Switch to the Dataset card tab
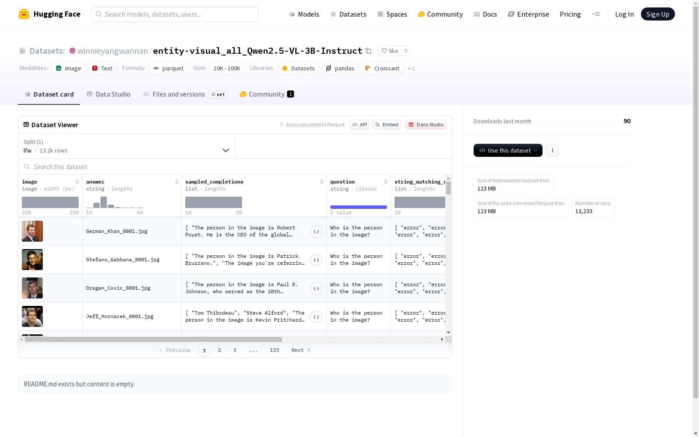This screenshot has width=699, height=437. pyautogui.click(x=49, y=94)
